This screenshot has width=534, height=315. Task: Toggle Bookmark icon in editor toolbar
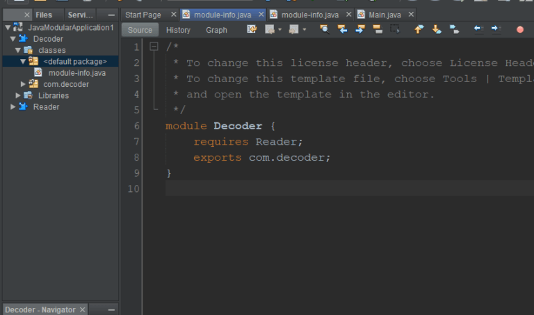(x=454, y=29)
